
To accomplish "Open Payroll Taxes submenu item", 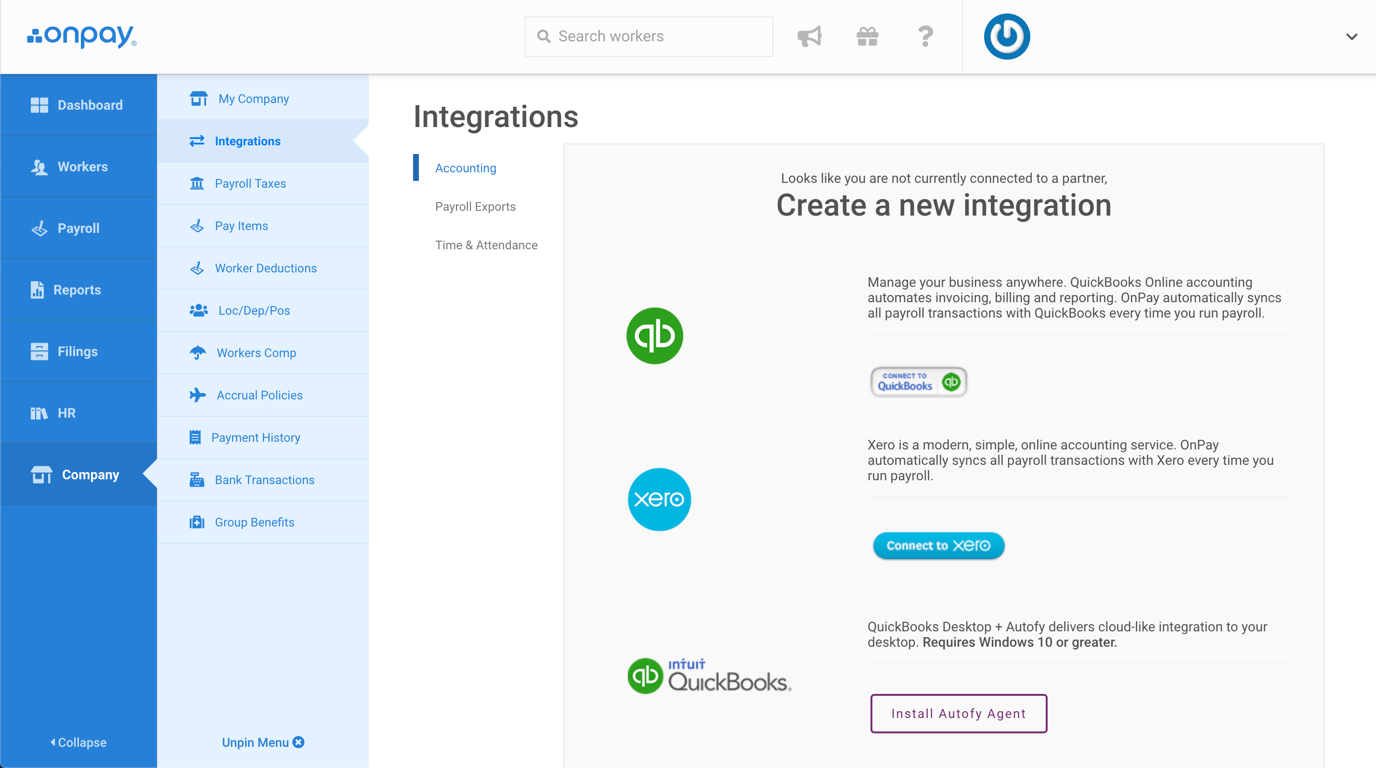I will (263, 183).
